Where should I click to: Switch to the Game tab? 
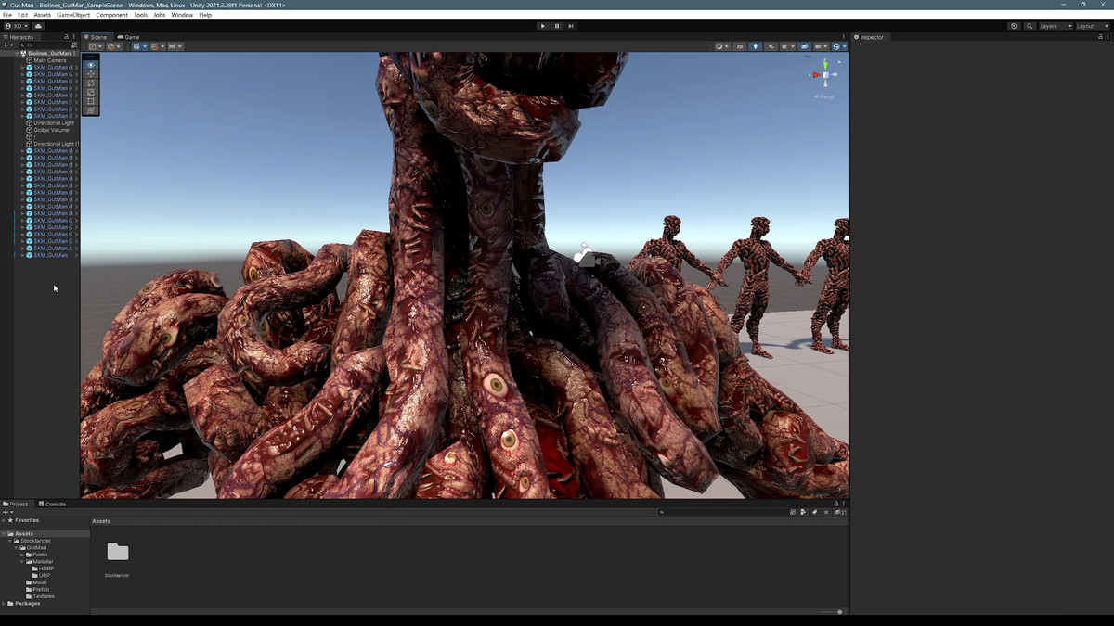coord(128,37)
